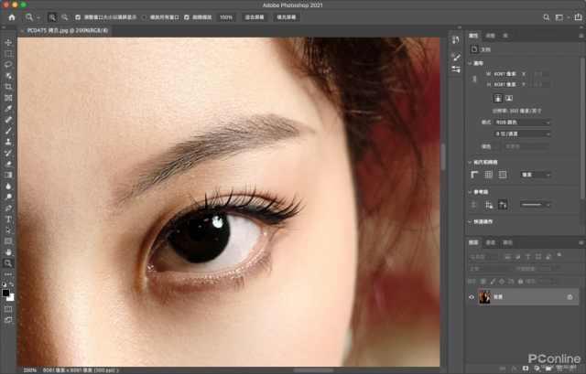Click the share icon in the options bar

pos(578,17)
